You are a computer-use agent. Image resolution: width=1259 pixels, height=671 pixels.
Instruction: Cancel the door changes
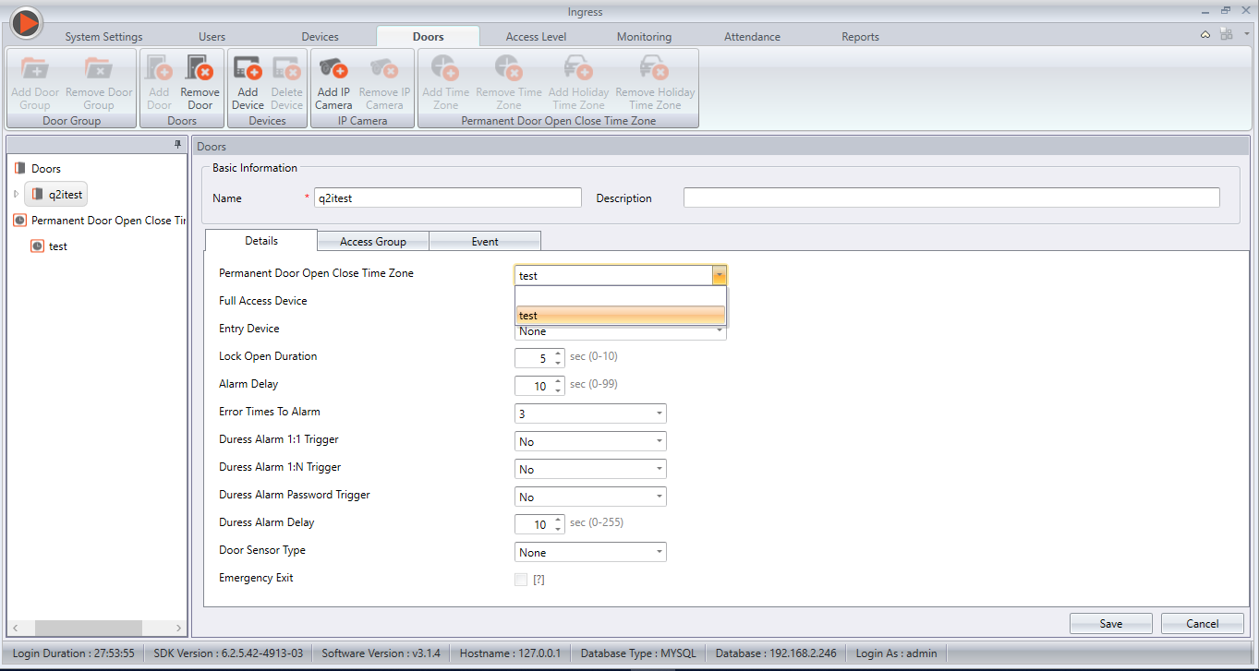(x=1203, y=624)
